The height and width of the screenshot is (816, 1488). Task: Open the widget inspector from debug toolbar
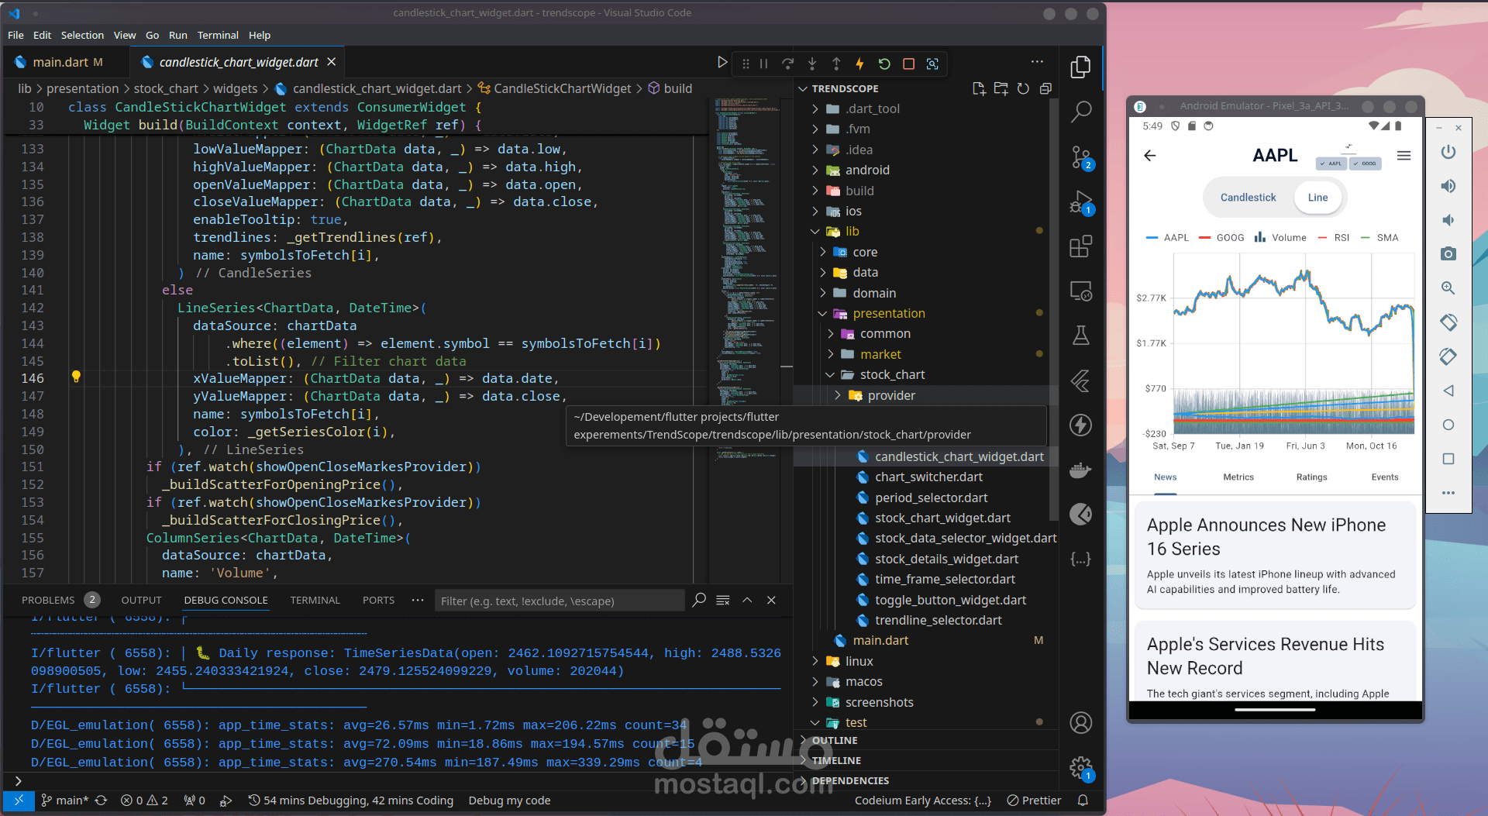[x=932, y=64]
